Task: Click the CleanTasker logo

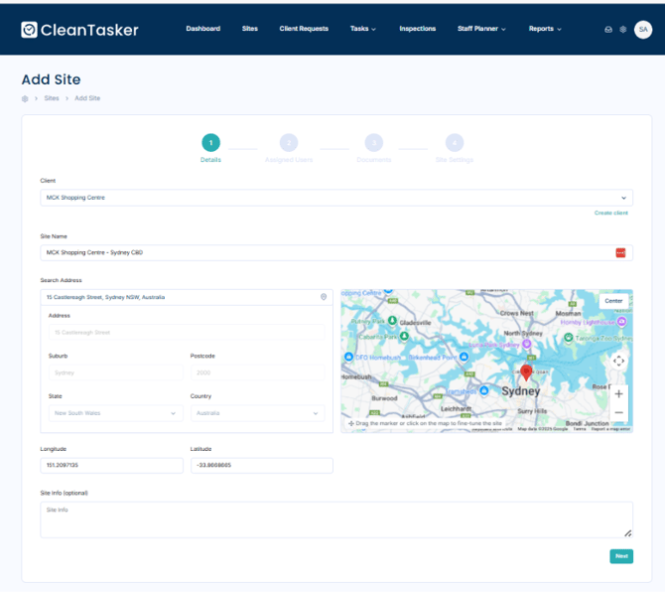Action: pyautogui.click(x=80, y=30)
